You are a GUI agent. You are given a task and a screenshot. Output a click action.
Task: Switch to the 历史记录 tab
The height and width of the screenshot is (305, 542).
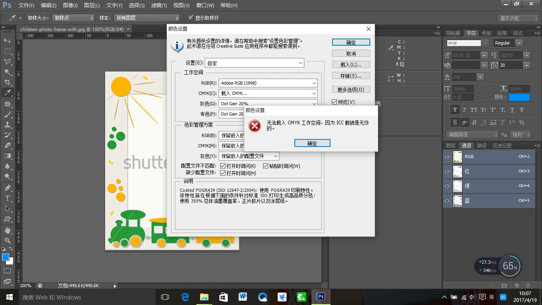tap(502, 145)
